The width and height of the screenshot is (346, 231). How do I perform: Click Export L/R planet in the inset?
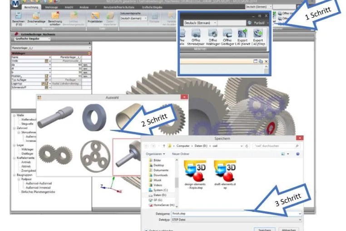pyautogui.click(x=242, y=37)
